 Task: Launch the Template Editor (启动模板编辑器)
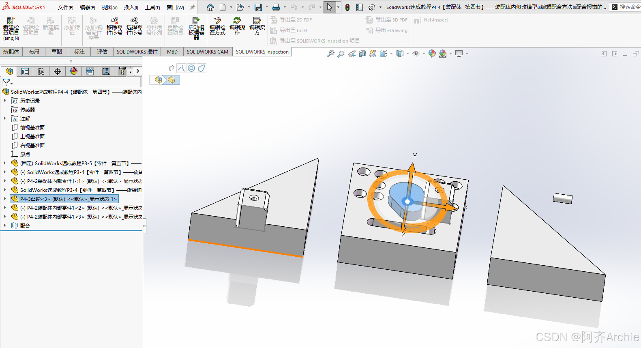[196, 28]
